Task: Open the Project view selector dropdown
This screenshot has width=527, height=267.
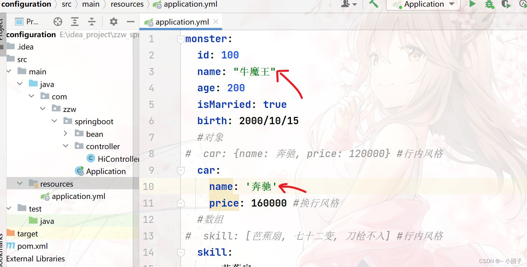Action: [27, 22]
